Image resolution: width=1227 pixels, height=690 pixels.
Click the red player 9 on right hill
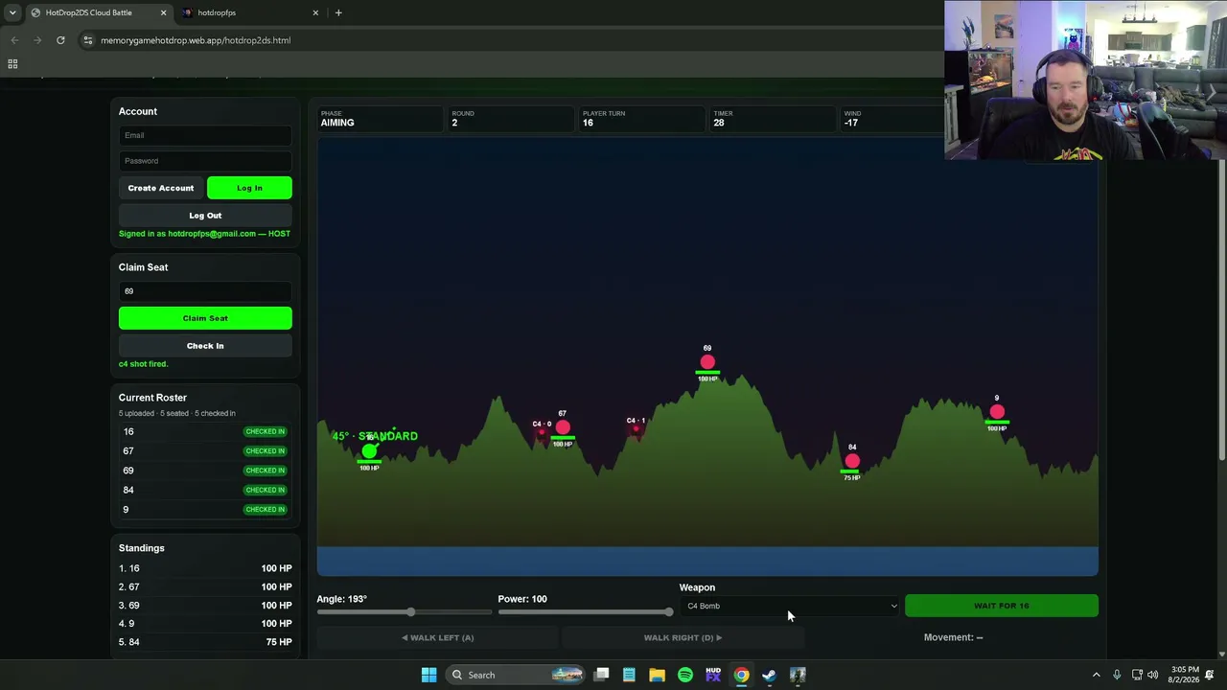click(x=997, y=412)
